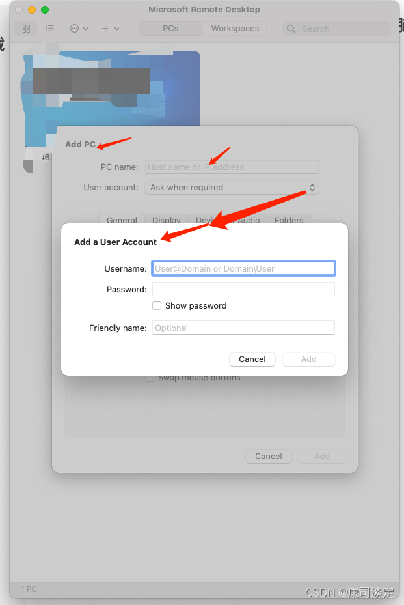This screenshot has width=404, height=605.
Task: Select the General tab
Action: 122,220
